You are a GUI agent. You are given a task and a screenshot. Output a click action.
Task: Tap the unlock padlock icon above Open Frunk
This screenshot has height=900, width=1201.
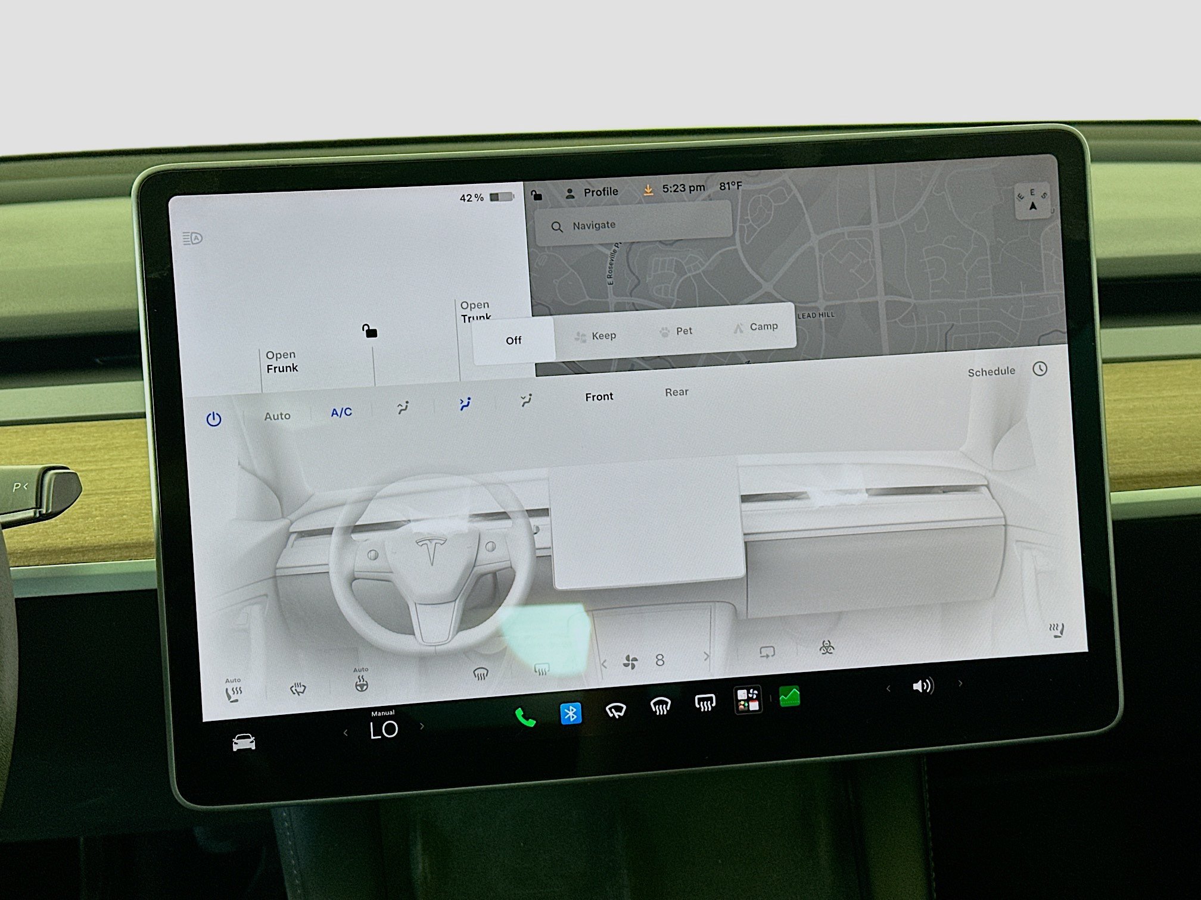click(x=369, y=331)
